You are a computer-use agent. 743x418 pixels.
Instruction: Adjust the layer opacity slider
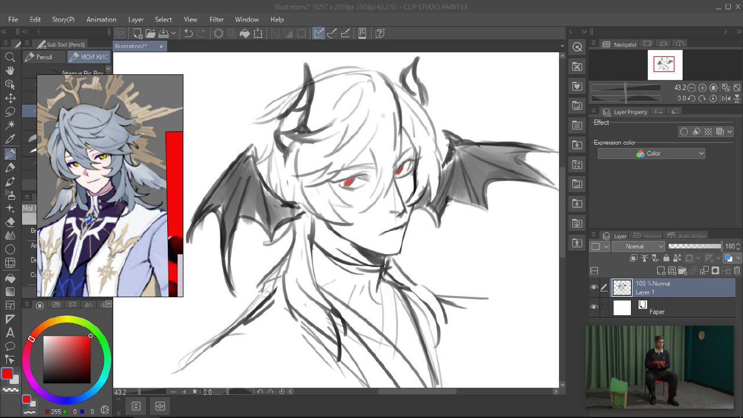(x=695, y=246)
